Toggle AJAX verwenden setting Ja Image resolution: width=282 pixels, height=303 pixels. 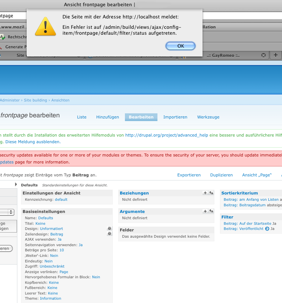tap(60, 240)
